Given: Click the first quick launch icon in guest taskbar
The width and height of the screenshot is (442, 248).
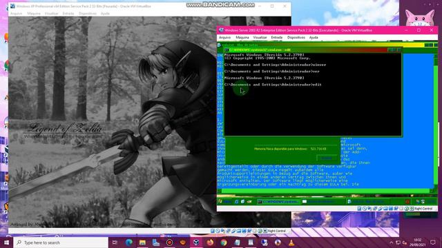Looking at the screenshot, I should [236, 202].
